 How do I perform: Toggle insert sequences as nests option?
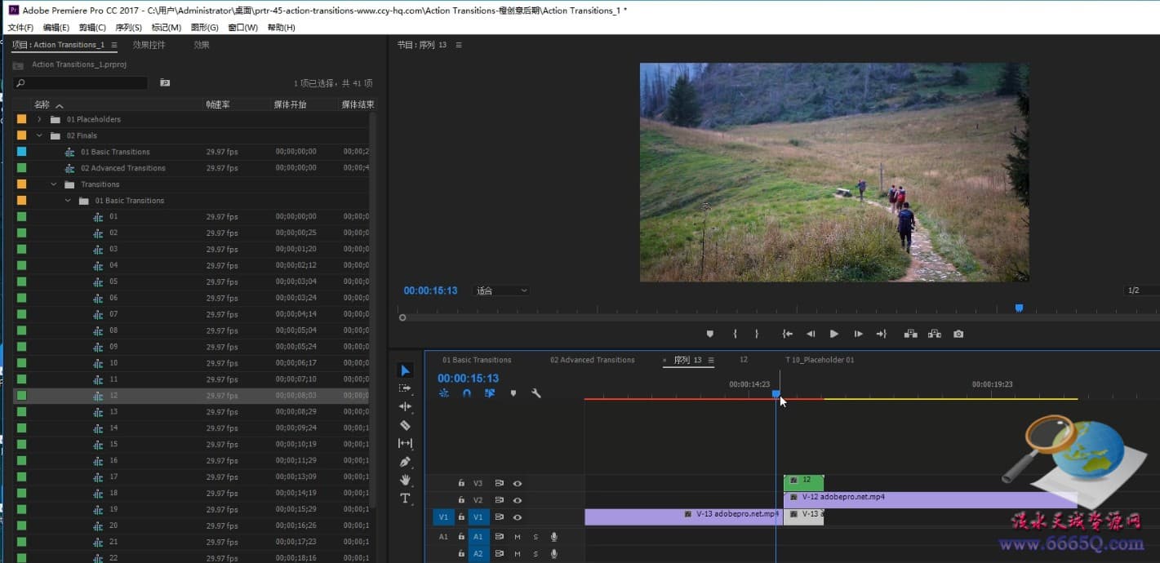click(x=443, y=393)
